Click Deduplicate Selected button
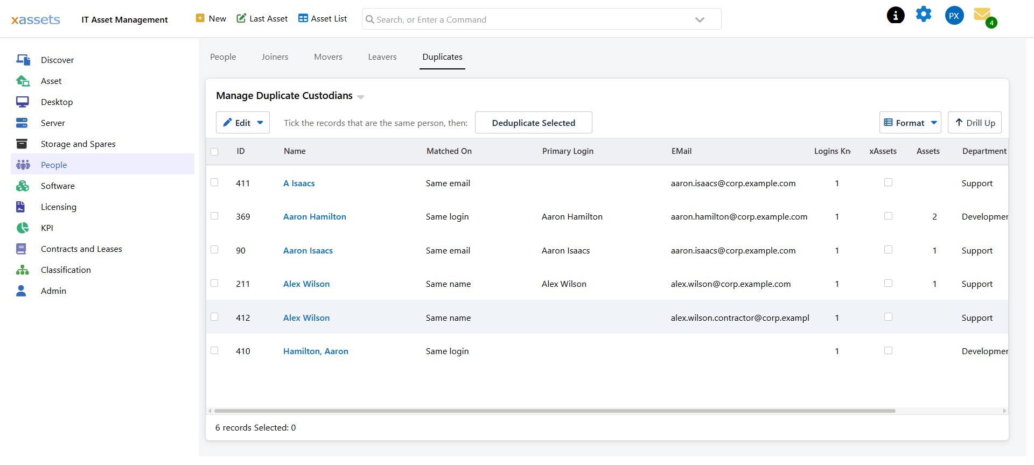Screen dimensions: 1034x465 tap(534, 123)
